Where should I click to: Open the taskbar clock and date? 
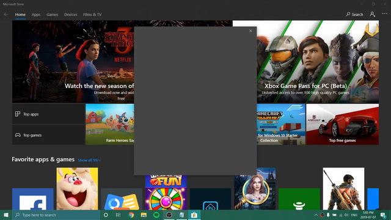click(x=368, y=215)
